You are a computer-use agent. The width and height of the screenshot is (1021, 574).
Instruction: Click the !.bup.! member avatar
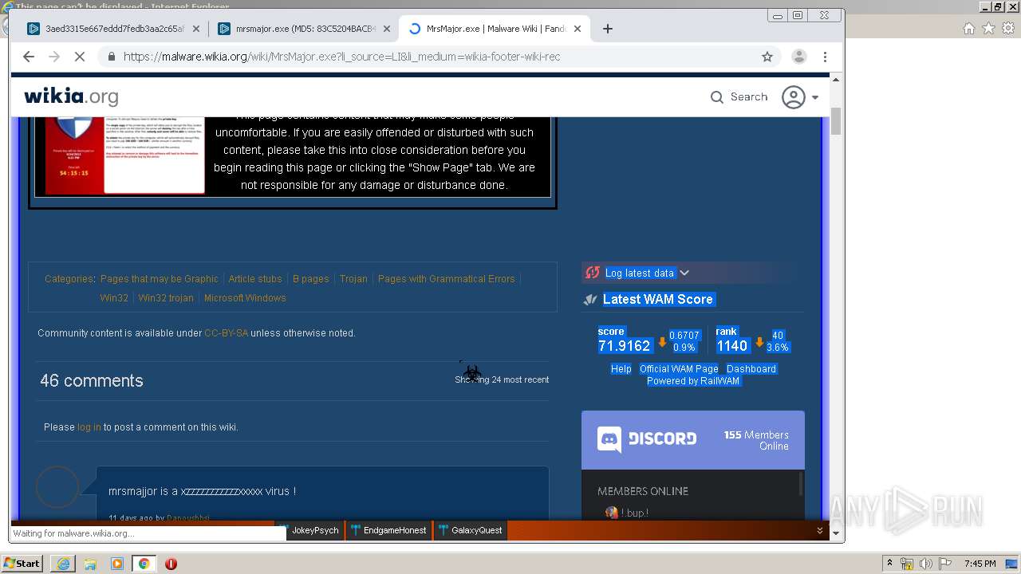pos(612,513)
